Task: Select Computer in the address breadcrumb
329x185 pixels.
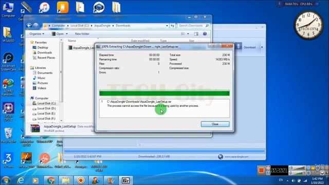Action: [x=59, y=26]
